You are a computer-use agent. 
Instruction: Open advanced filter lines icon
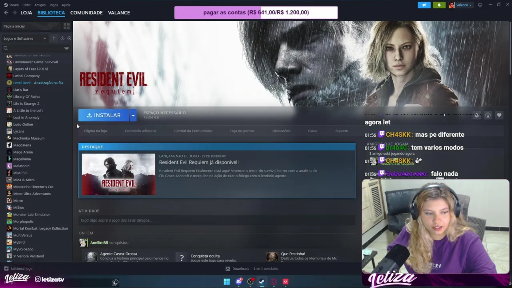[x=66, y=48]
